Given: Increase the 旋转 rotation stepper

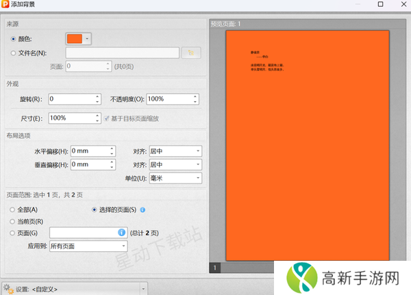Looking at the screenshot, I should point(97,97).
